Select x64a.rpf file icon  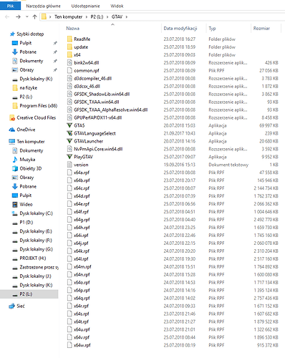pos(69,173)
